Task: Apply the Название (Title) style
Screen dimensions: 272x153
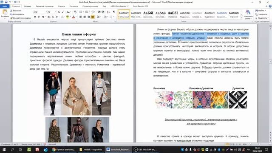Action: point(173,14)
